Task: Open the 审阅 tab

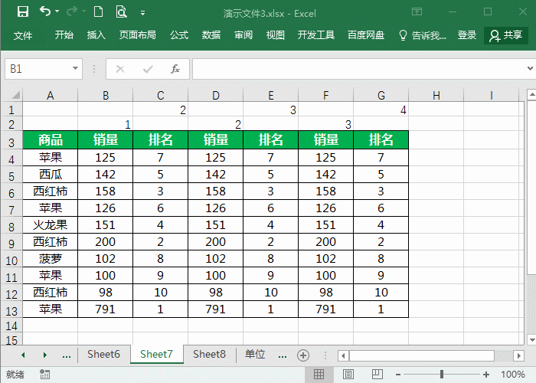Action: (x=243, y=35)
